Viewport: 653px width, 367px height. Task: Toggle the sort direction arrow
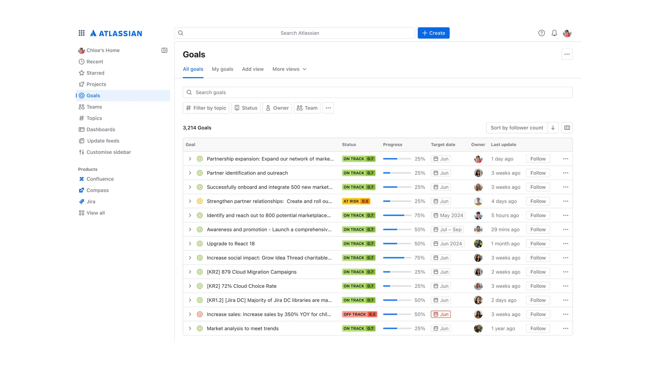pos(553,128)
